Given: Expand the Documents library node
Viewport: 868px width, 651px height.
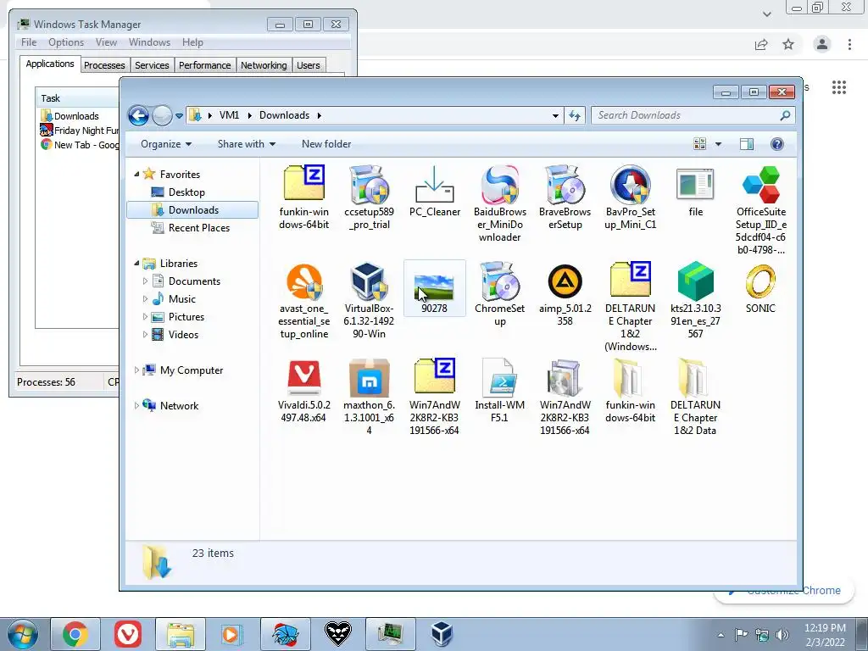Looking at the screenshot, I should tap(145, 281).
